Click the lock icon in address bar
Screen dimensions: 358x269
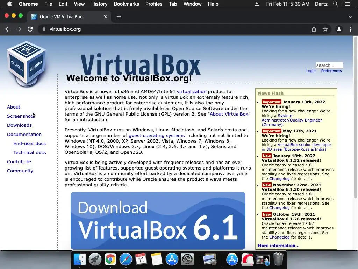44,29
